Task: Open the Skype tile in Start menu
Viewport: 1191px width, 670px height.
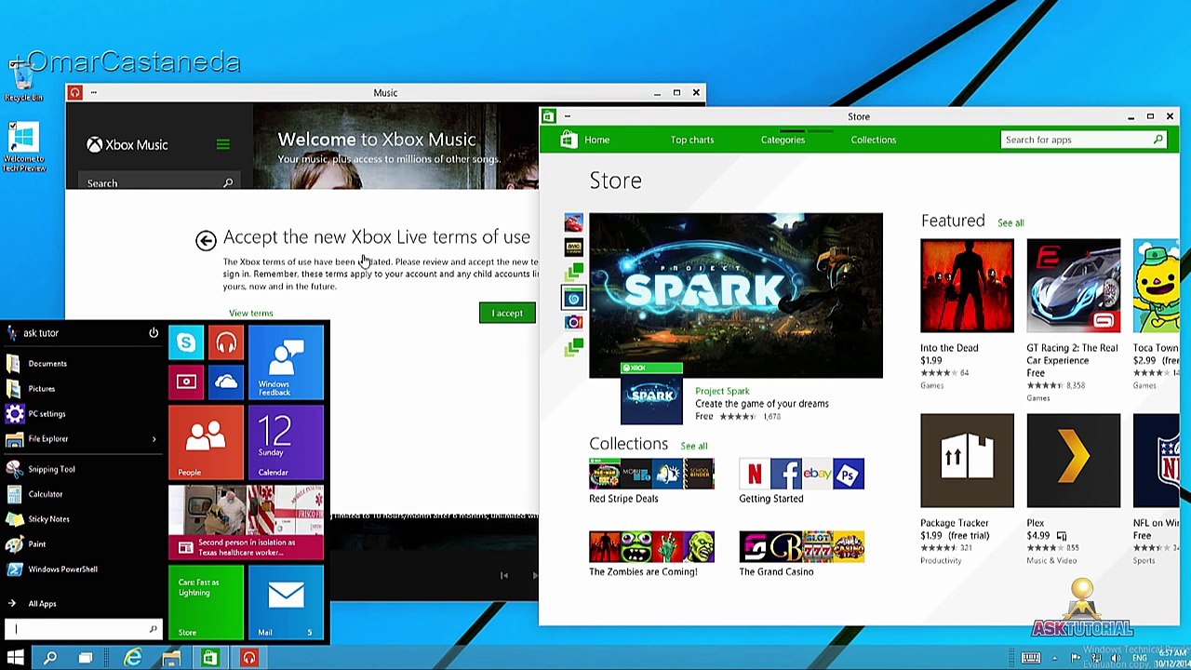Action: (x=186, y=343)
